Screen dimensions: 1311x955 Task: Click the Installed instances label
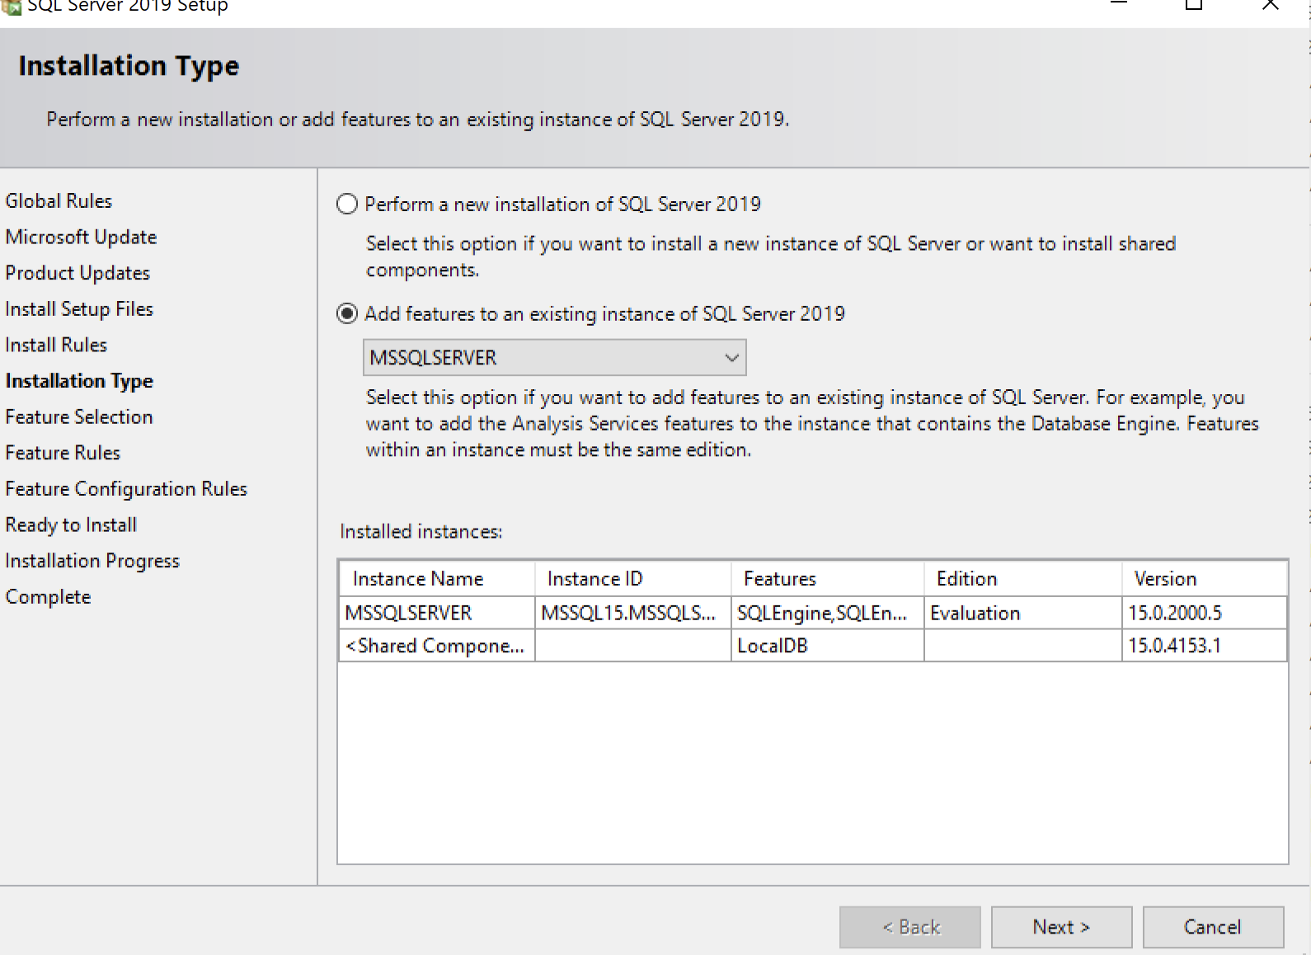[x=421, y=532]
